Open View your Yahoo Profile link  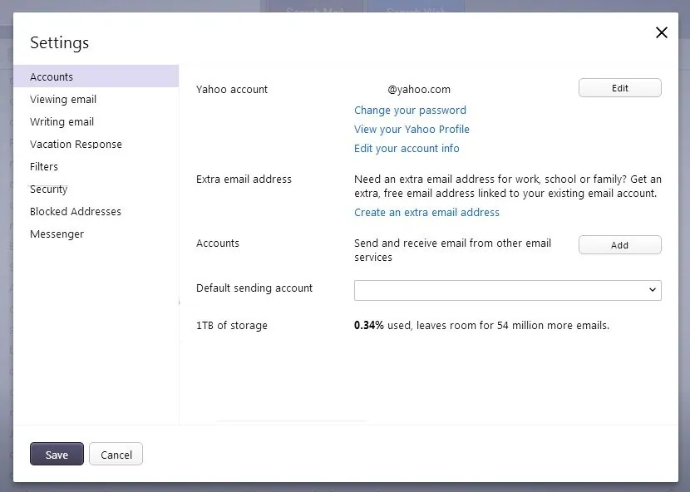click(x=412, y=129)
